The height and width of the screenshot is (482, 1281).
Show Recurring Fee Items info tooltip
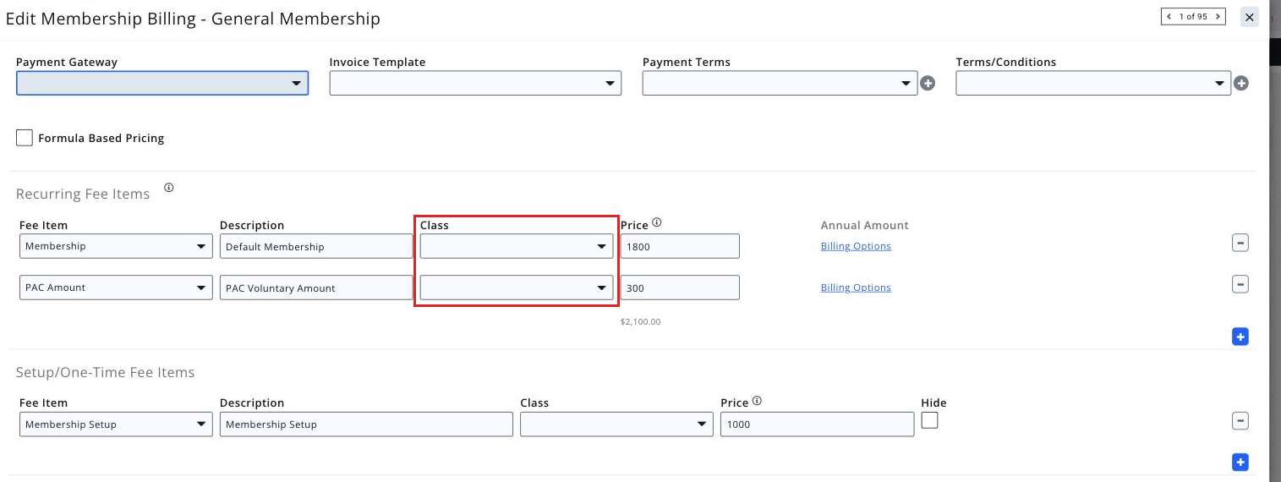click(x=168, y=188)
